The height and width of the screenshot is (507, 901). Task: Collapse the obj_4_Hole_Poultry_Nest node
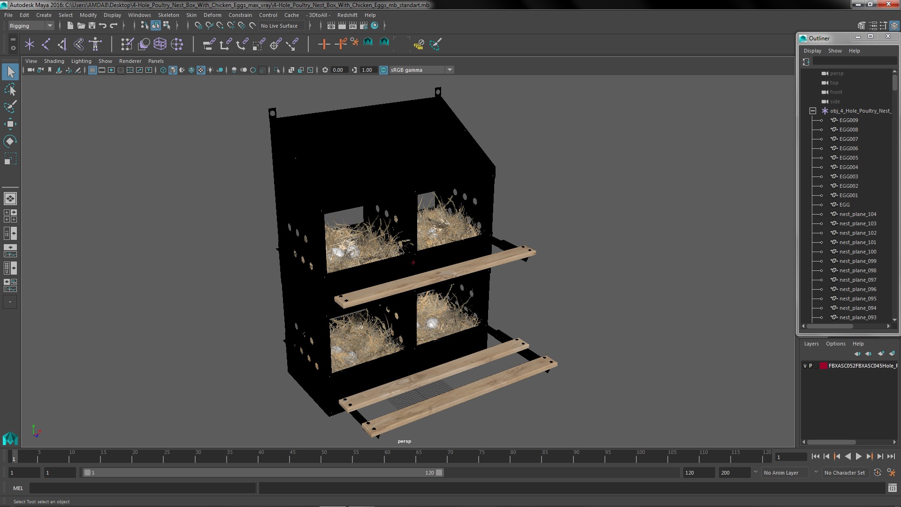813,111
